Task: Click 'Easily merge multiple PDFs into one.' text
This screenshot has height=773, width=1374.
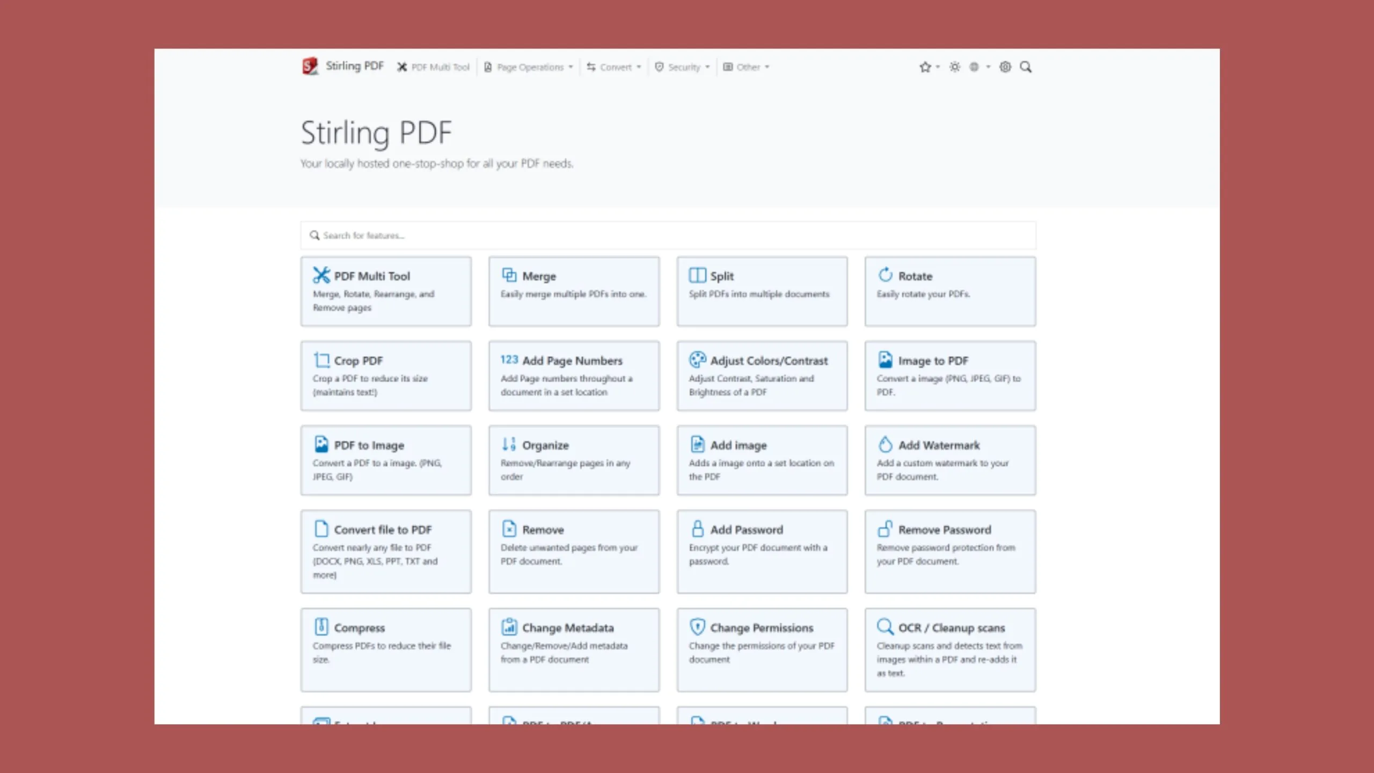Action: [x=573, y=294]
